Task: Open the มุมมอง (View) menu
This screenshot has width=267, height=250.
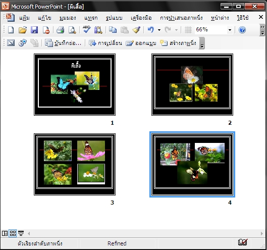Action: (x=68, y=18)
